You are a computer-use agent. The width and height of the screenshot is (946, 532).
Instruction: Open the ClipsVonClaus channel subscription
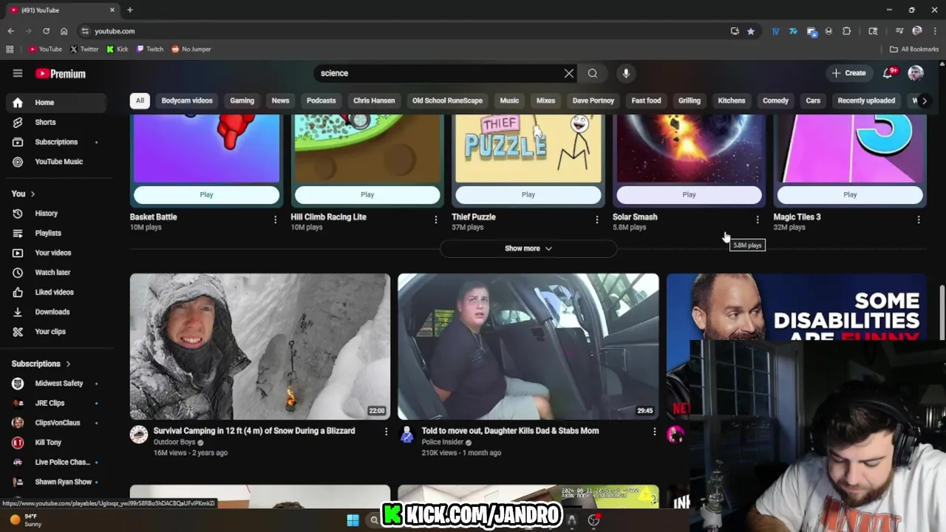pos(56,423)
